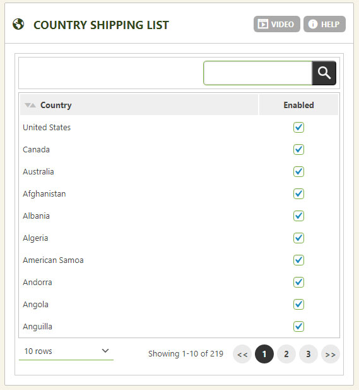Go to page 2
This screenshot has height=390, width=359.
(x=286, y=354)
